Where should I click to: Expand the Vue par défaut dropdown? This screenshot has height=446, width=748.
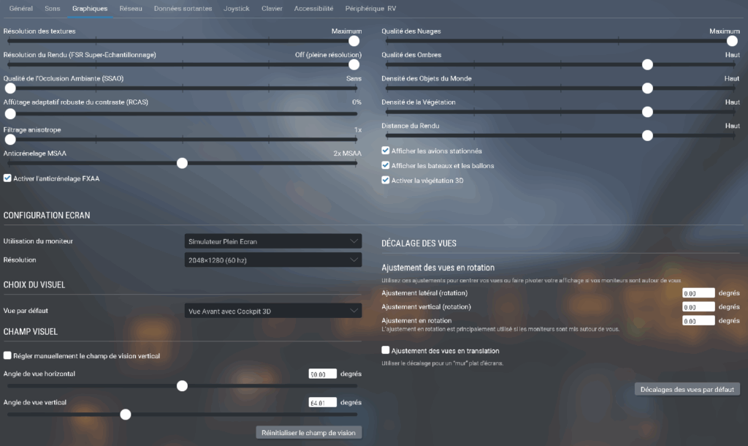pos(272,311)
